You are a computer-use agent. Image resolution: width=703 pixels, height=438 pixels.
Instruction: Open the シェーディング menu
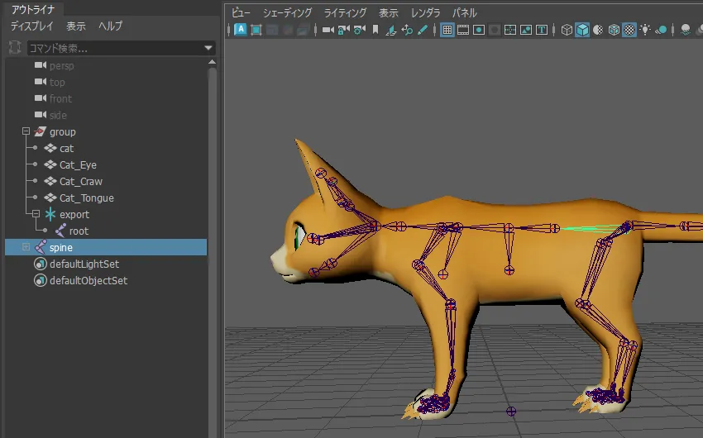coord(287,13)
